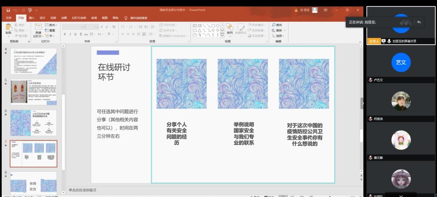The width and height of the screenshot is (437, 197).
Task: Click the Replace (替换) button
Action: pyautogui.click(x=279, y=30)
